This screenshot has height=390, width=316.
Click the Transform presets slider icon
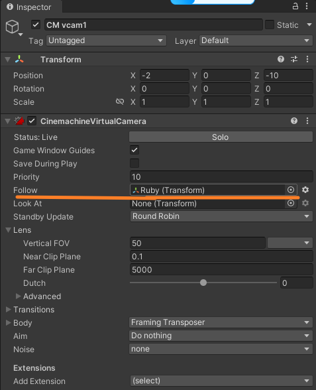coord(294,59)
